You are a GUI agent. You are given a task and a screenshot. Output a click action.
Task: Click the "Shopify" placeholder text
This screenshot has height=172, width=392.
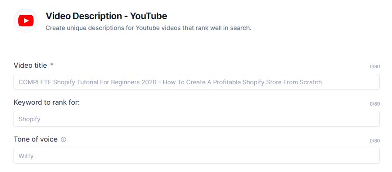[30, 119]
